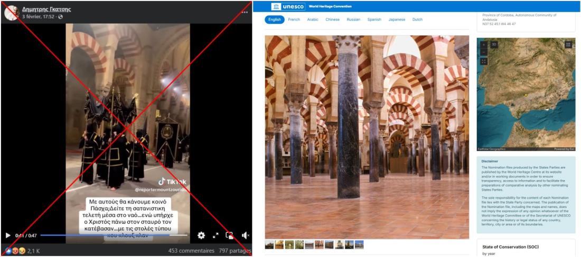Viewport: 581px width, 257px height.
Task: Click 'Powered by Esri' map attribution
Action: coord(564,149)
